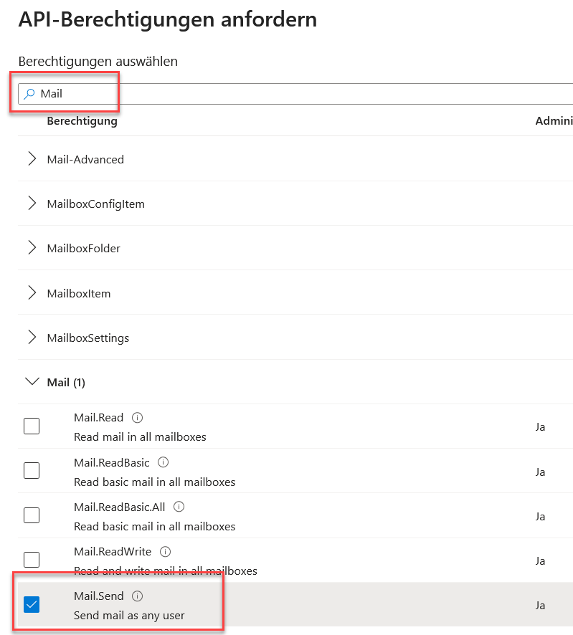This screenshot has height=635, width=573.
Task: Enable the Mail.Read permission checkbox
Action: point(32,426)
